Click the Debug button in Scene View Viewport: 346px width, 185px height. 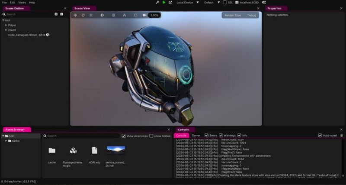coord(251,15)
